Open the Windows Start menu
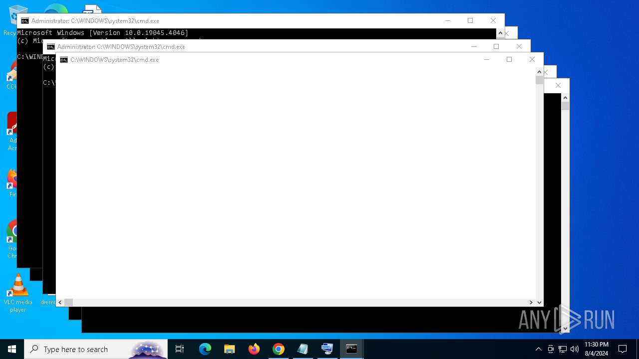Viewport: 639px width, 359px height. pos(12,349)
